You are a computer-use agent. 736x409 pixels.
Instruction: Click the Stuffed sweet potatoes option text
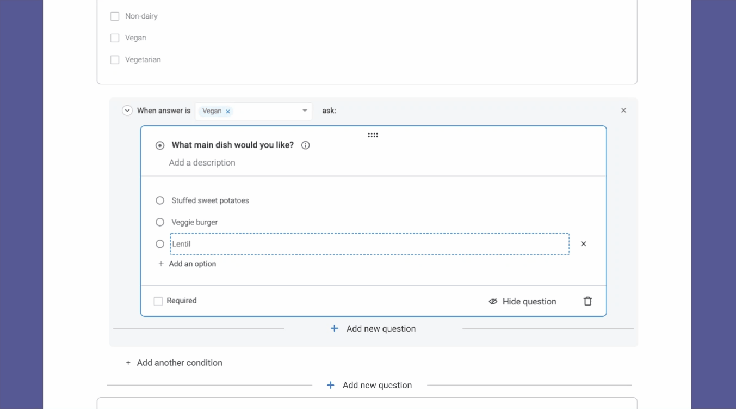tap(210, 200)
